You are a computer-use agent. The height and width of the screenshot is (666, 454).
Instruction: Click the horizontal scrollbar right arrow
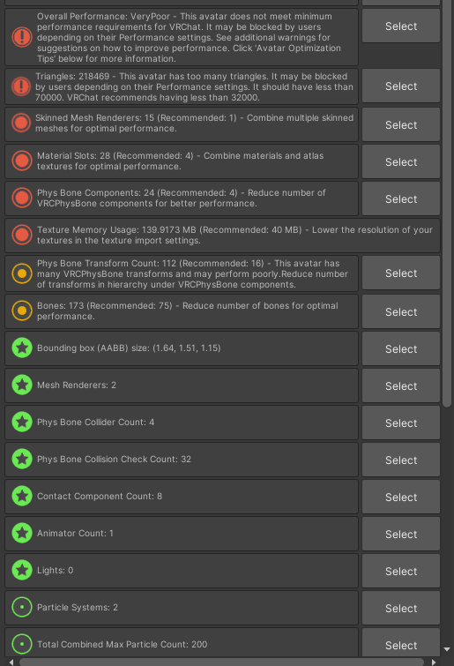pyautogui.click(x=433, y=662)
